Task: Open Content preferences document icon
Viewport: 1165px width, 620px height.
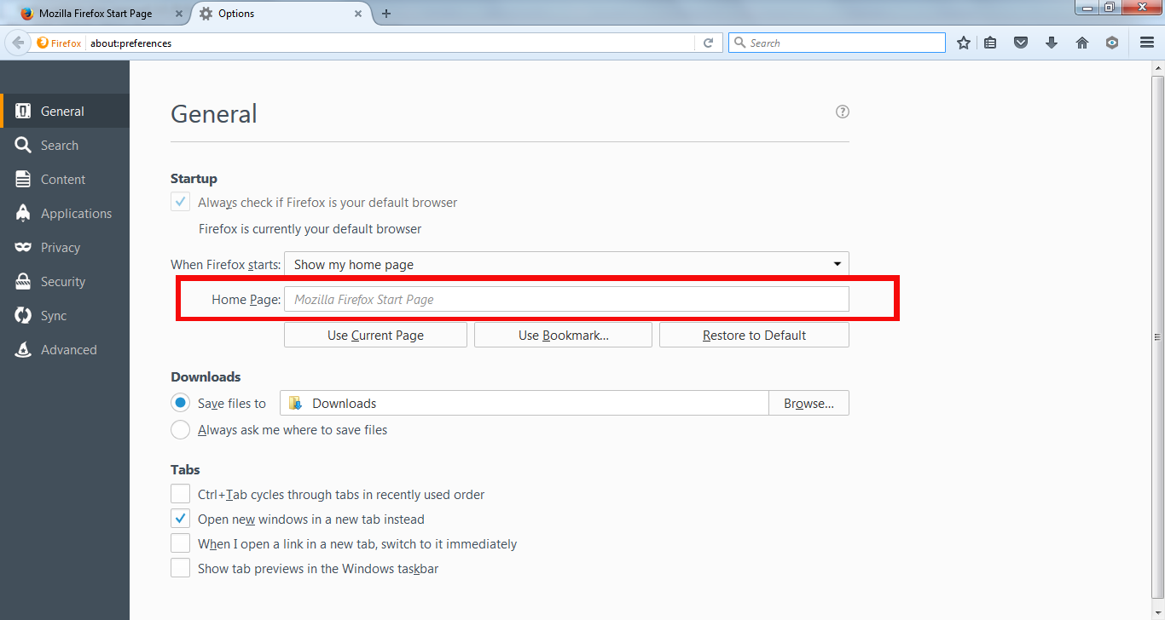Action: point(23,179)
